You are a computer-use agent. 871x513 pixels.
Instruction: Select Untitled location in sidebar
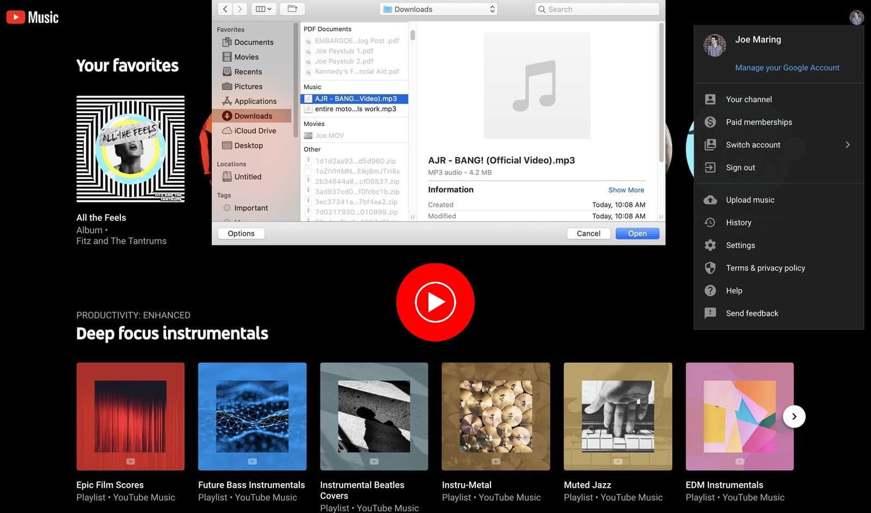coord(248,177)
